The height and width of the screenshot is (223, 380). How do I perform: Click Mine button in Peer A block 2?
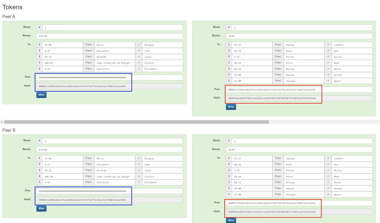pyautogui.click(x=231, y=107)
